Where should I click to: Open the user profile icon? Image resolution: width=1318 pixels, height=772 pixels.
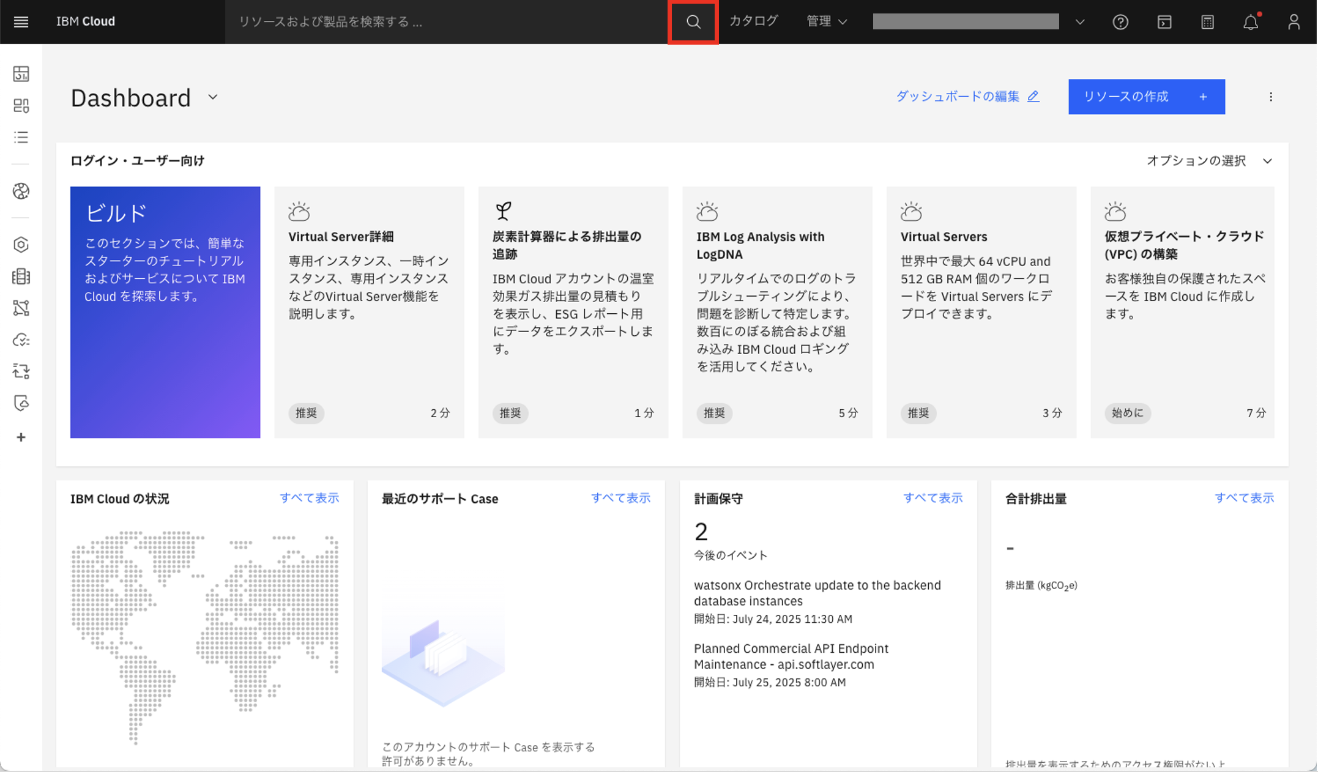tap(1294, 22)
